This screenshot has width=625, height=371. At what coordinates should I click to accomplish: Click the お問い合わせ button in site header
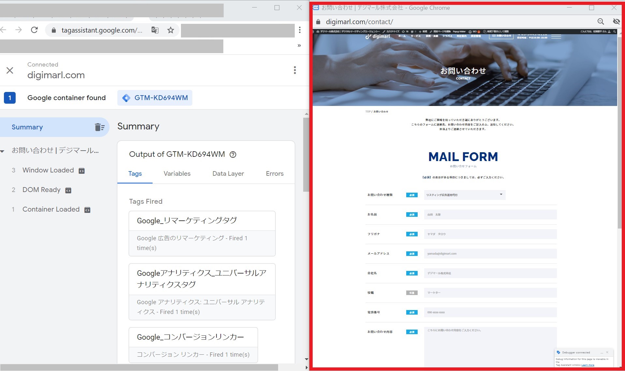point(501,36)
